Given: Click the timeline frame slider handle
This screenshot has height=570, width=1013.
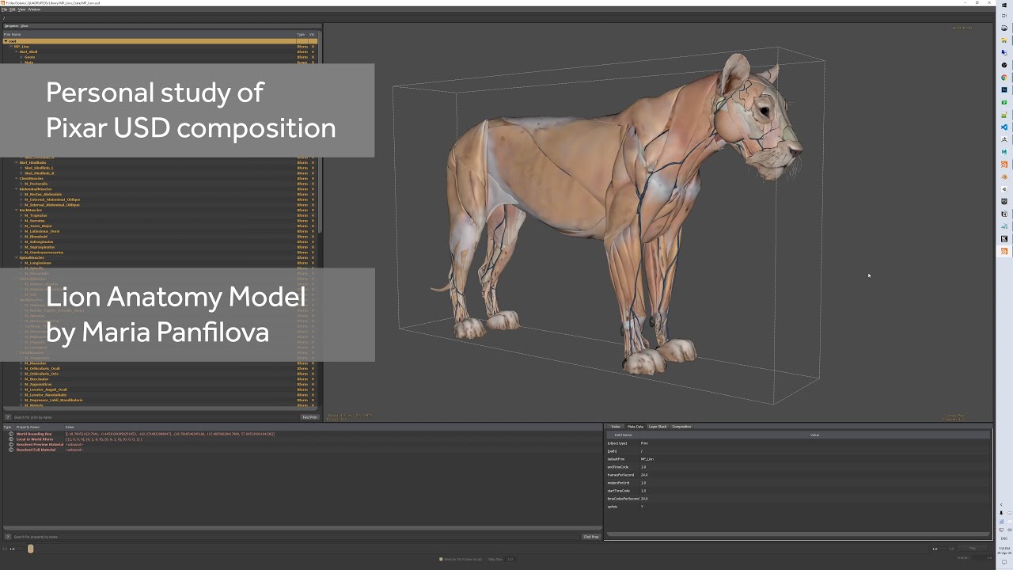Looking at the screenshot, I should 31,549.
